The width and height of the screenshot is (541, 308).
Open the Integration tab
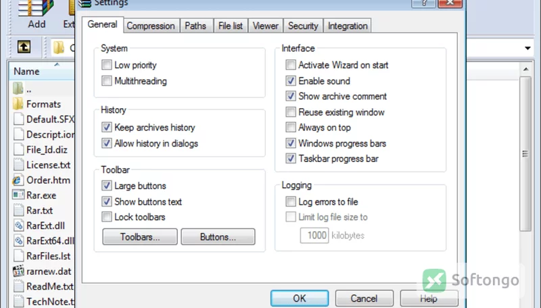[348, 26]
